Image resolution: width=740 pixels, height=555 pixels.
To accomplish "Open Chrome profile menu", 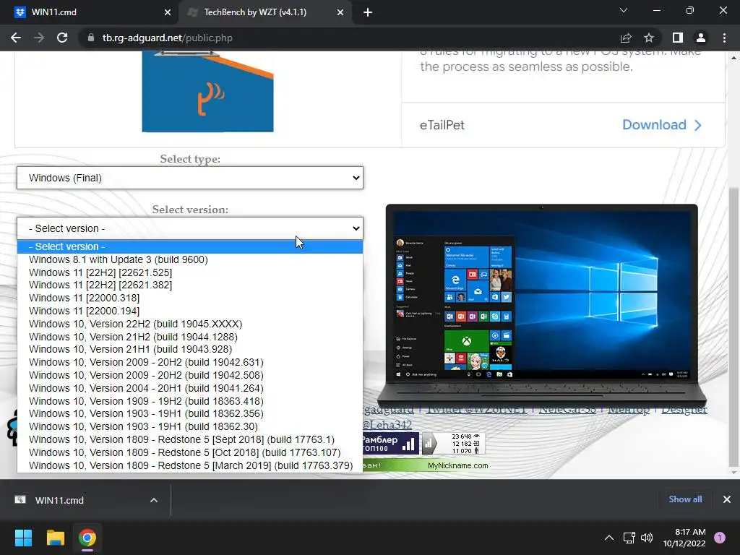I will click(701, 38).
